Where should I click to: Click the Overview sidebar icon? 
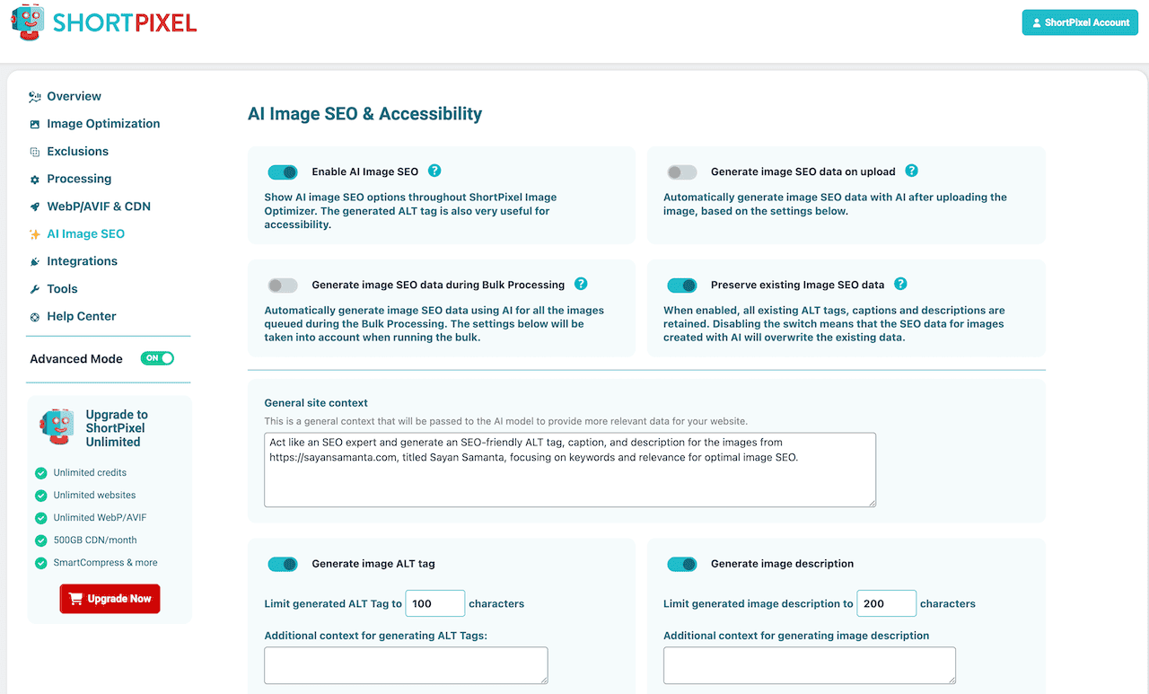coord(33,96)
